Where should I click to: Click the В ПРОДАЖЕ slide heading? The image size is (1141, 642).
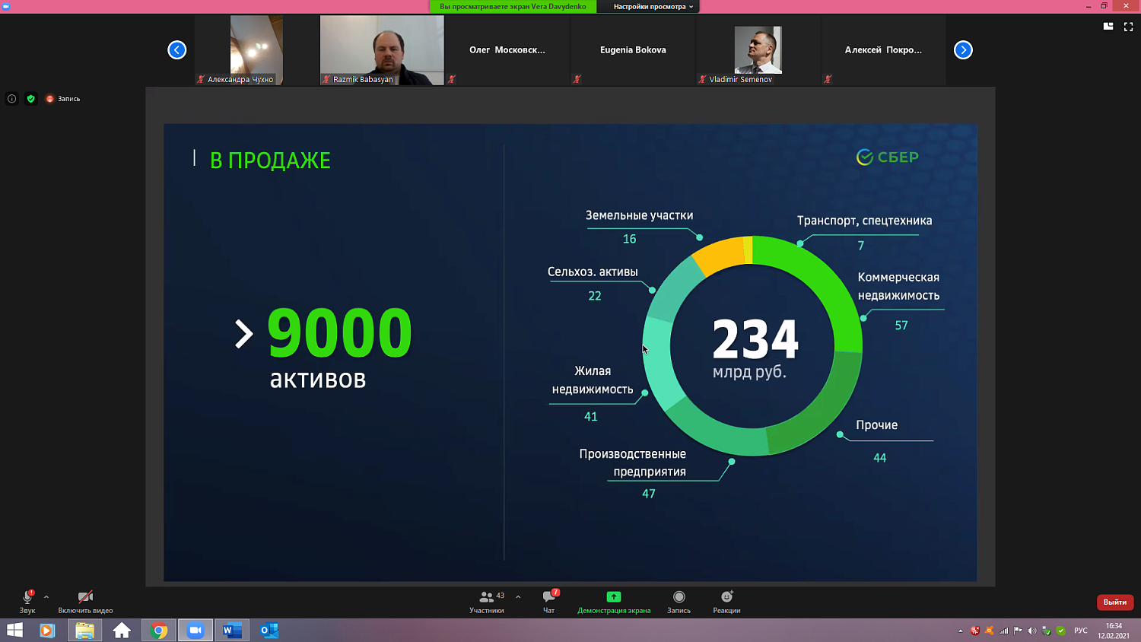coord(270,160)
